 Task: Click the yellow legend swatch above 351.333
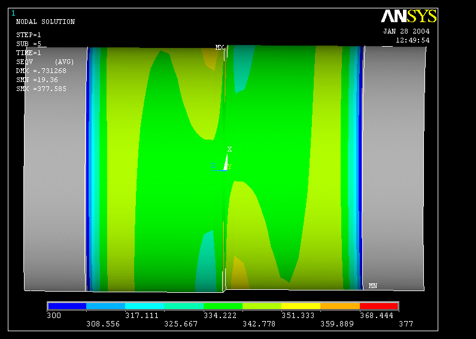pyautogui.click(x=301, y=306)
